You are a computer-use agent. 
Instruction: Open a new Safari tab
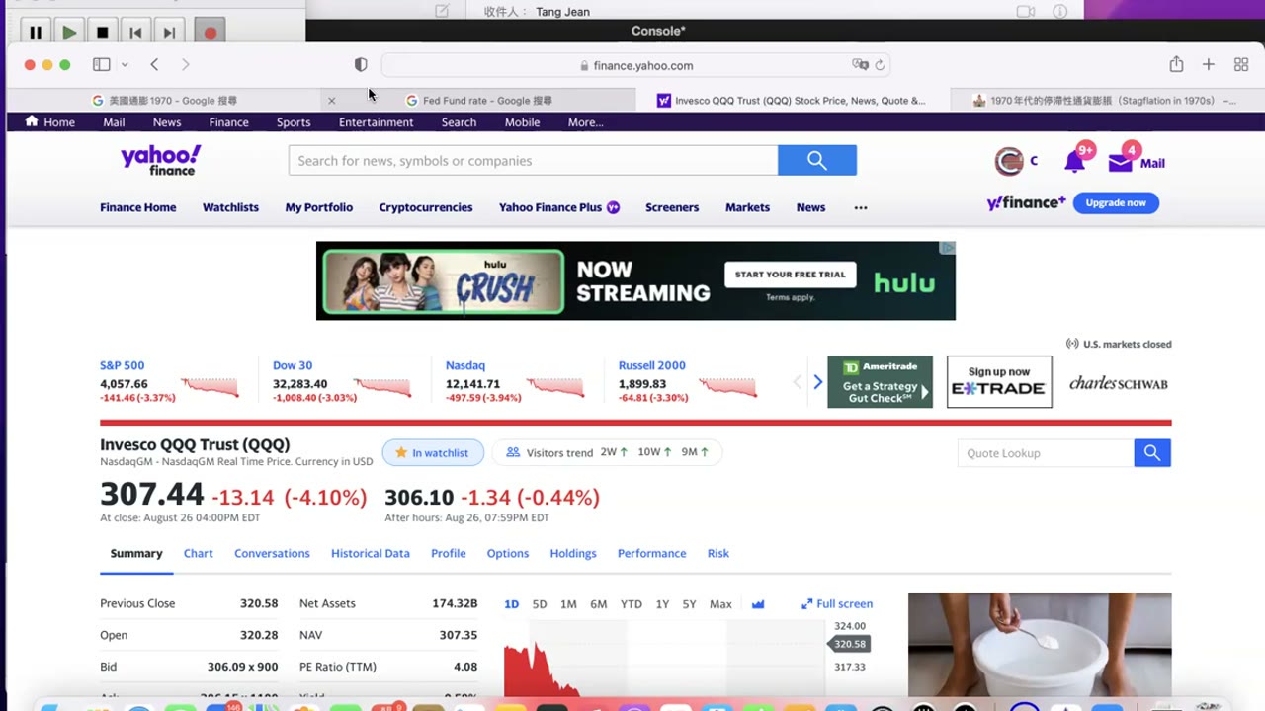click(x=1208, y=65)
